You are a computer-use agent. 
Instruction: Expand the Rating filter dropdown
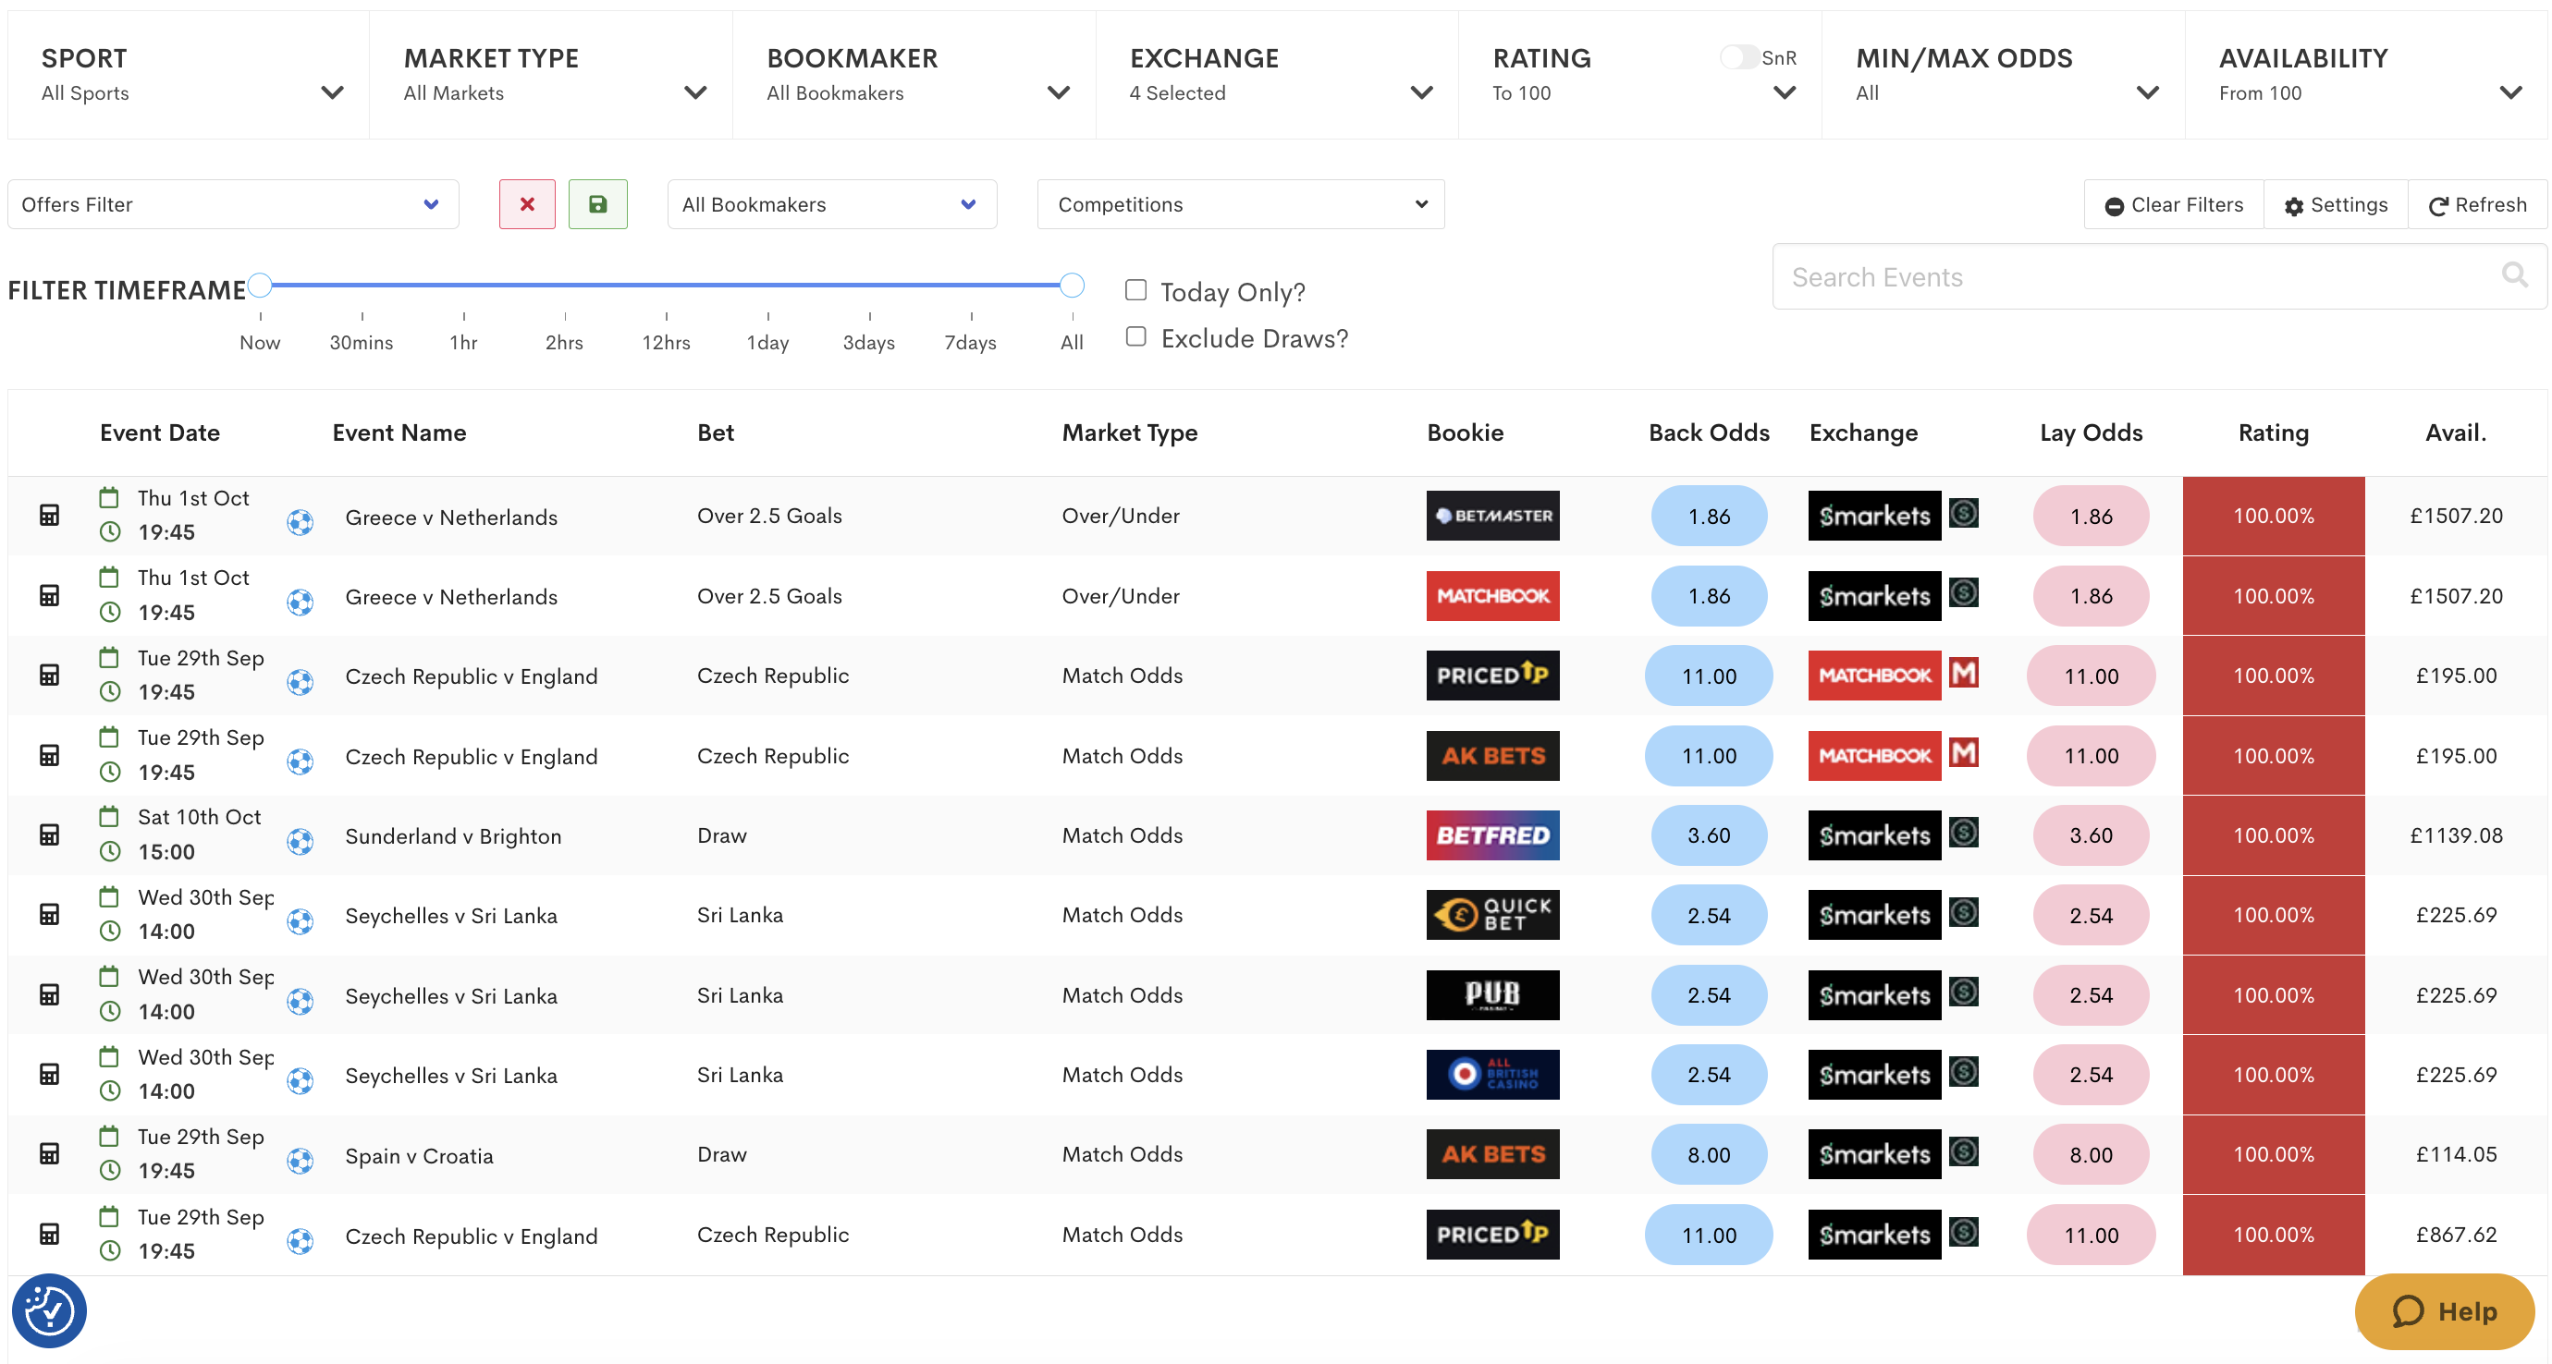point(1784,93)
